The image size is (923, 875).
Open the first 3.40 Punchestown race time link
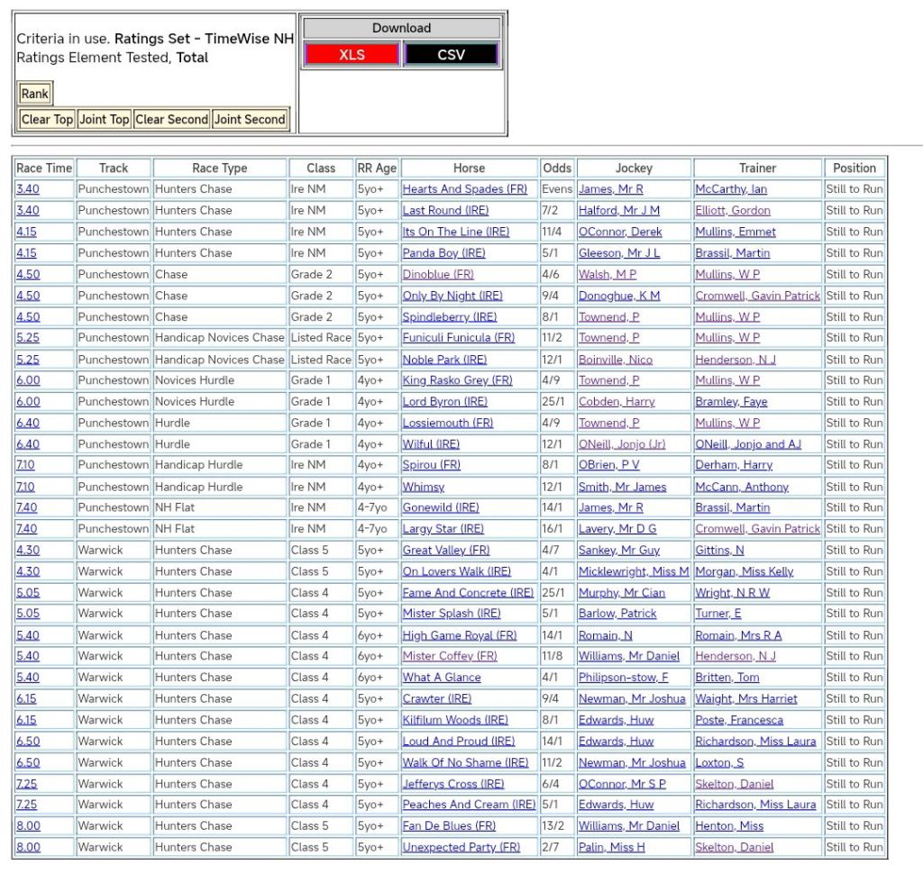pos(28,189)
